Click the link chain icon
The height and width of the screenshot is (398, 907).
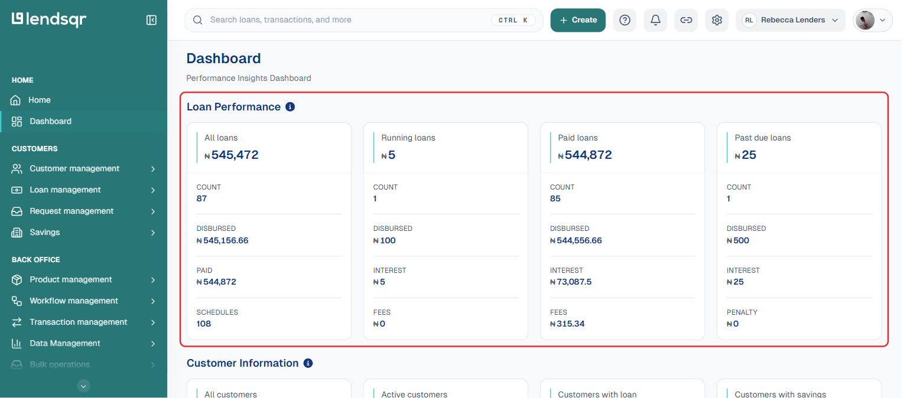[x=686, y=20]
